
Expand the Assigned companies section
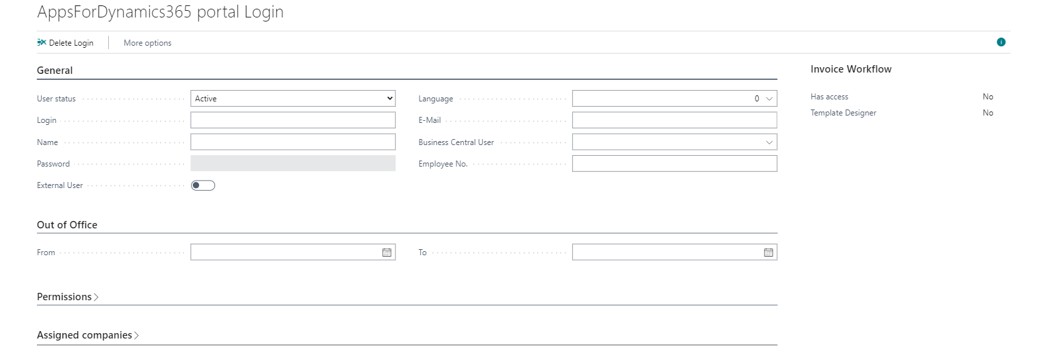coord(88,335)
